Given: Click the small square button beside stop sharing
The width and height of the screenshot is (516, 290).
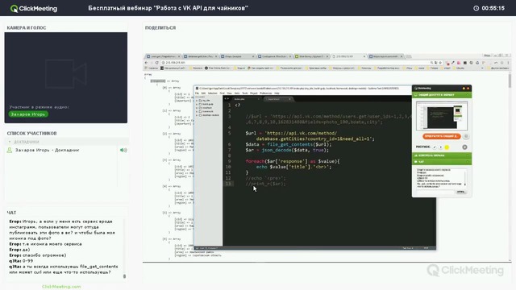Looking at the screenshot, I should [x=466, y=136].
